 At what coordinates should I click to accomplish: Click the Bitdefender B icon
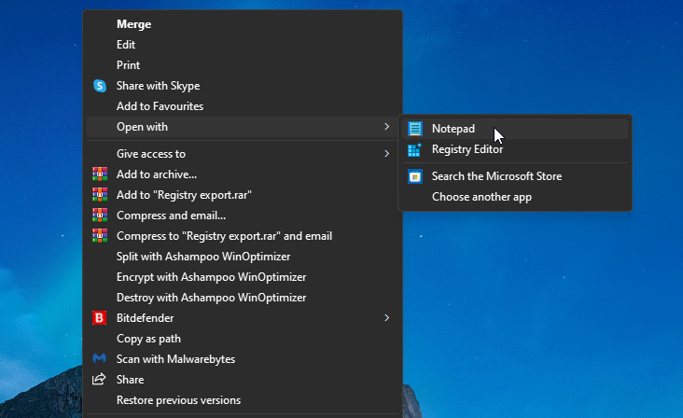[x=100, y=318]
